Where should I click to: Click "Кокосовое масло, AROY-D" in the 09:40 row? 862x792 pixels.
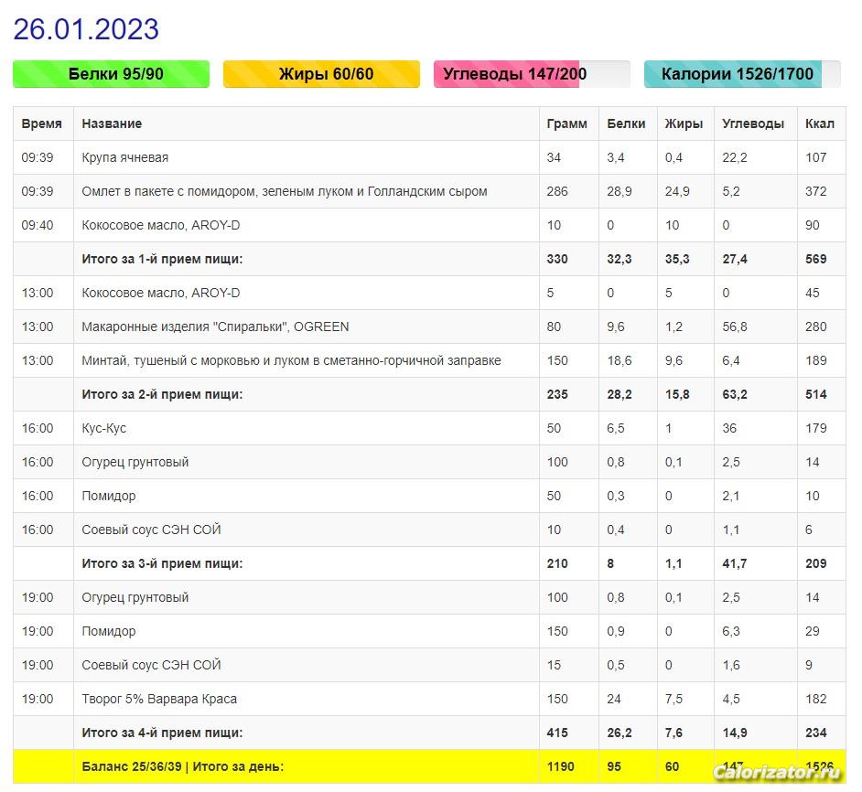click(x=160, y=225)
